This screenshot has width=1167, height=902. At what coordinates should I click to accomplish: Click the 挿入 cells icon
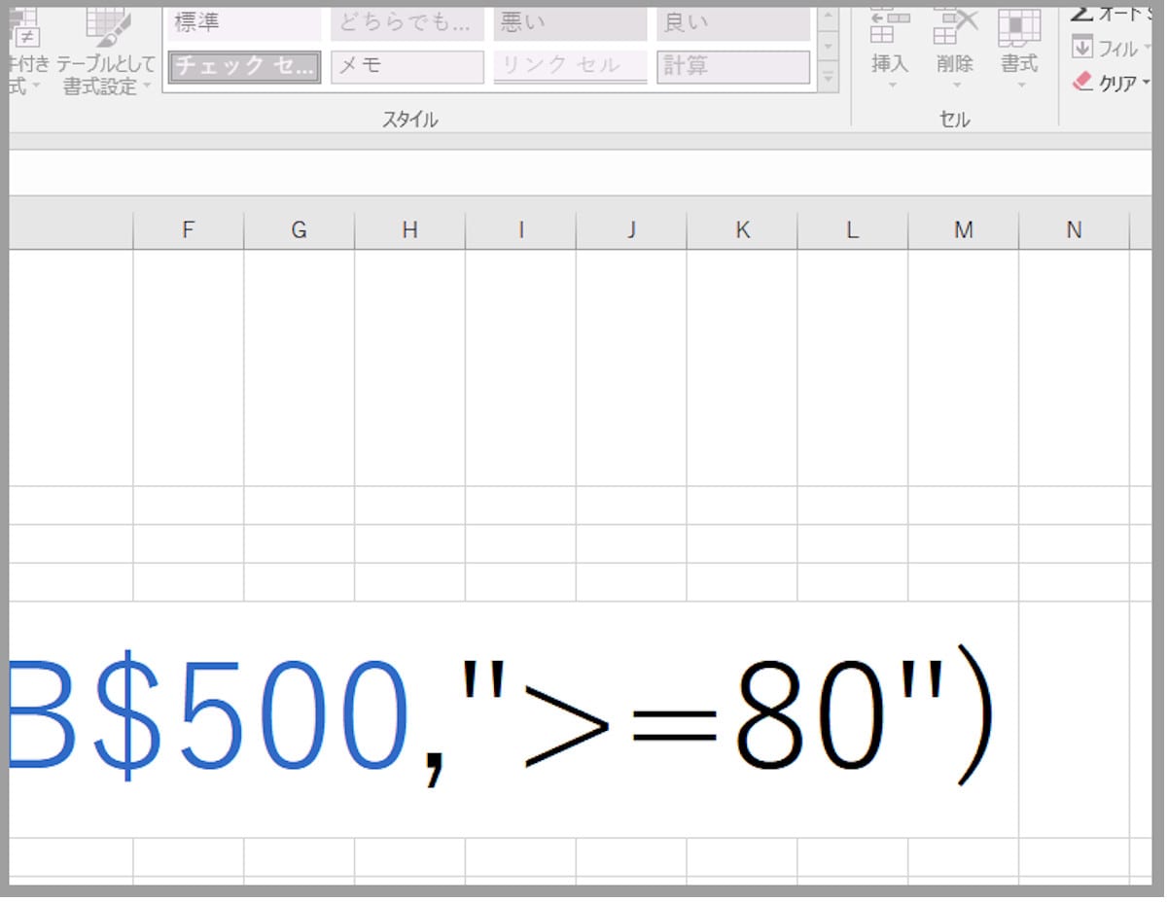890,27
